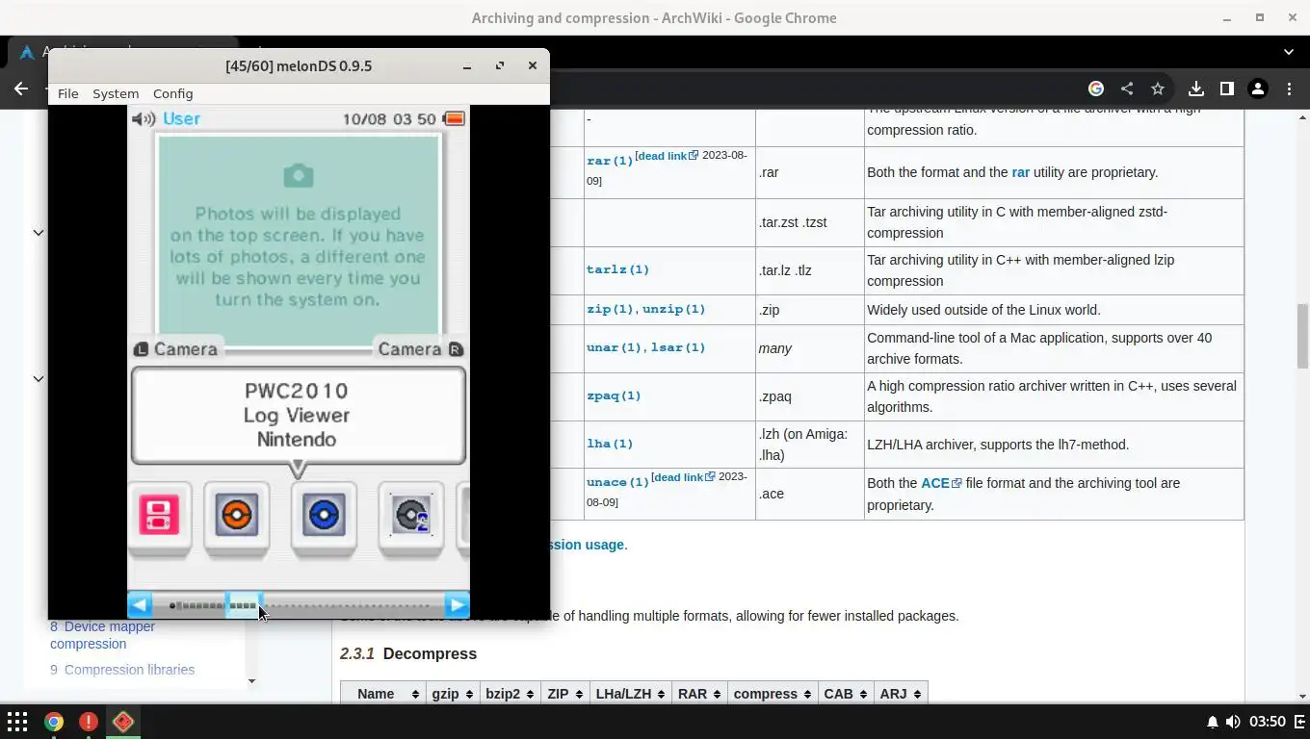1310x739 pixels.
Task: Open the zpaq(1) link
Action: point(614,395)
